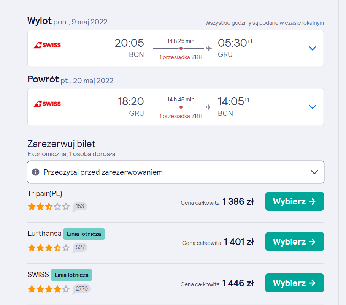Click the SWISS provider star rating
Viewport: 346px width, 305px height.
pos(49,289)
